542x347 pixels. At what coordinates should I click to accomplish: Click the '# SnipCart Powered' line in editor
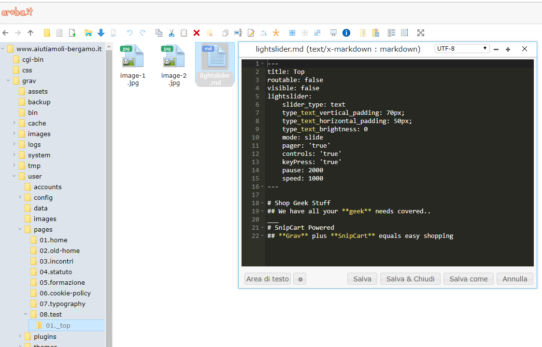coord(301,227)
